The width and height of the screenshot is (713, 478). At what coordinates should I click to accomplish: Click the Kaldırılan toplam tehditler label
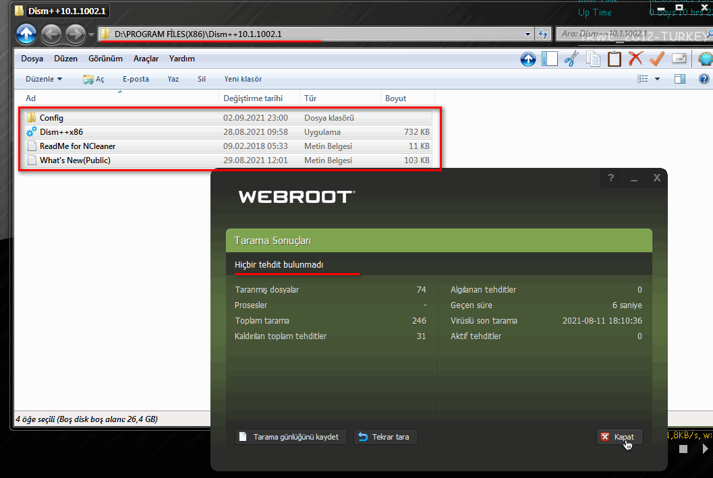pyautogui.click(x=281, y=336)
